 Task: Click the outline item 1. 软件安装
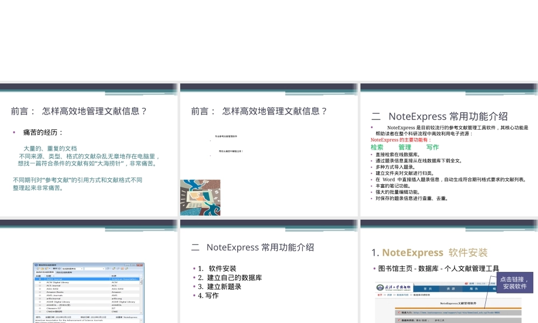pos(217,269)
